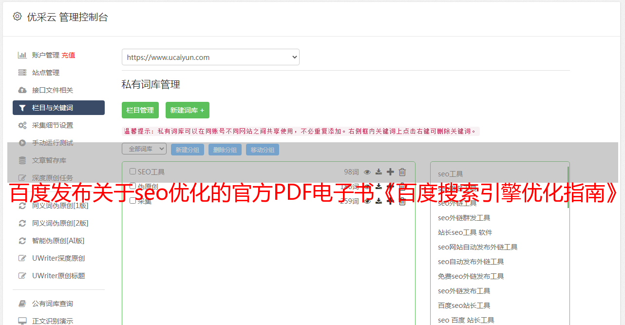Click the refresh icon of 同义词伪原创[1版]

[x=22, y=206]
